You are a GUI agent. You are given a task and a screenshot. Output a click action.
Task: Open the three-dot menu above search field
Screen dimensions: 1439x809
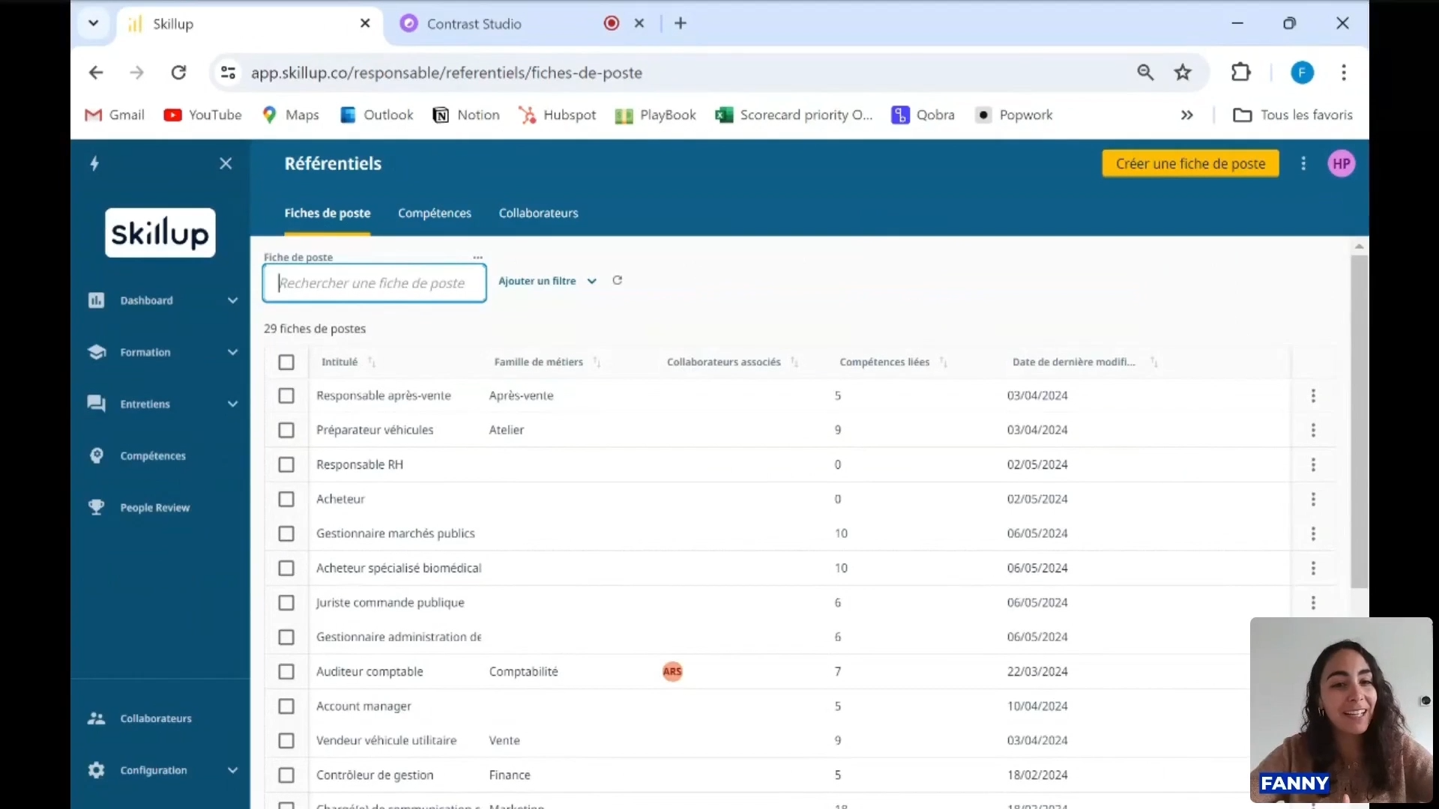(478, 257)
